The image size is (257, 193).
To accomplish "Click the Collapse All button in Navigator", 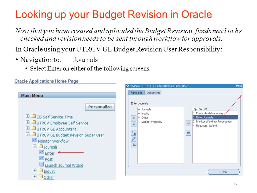I will [134, 145].
